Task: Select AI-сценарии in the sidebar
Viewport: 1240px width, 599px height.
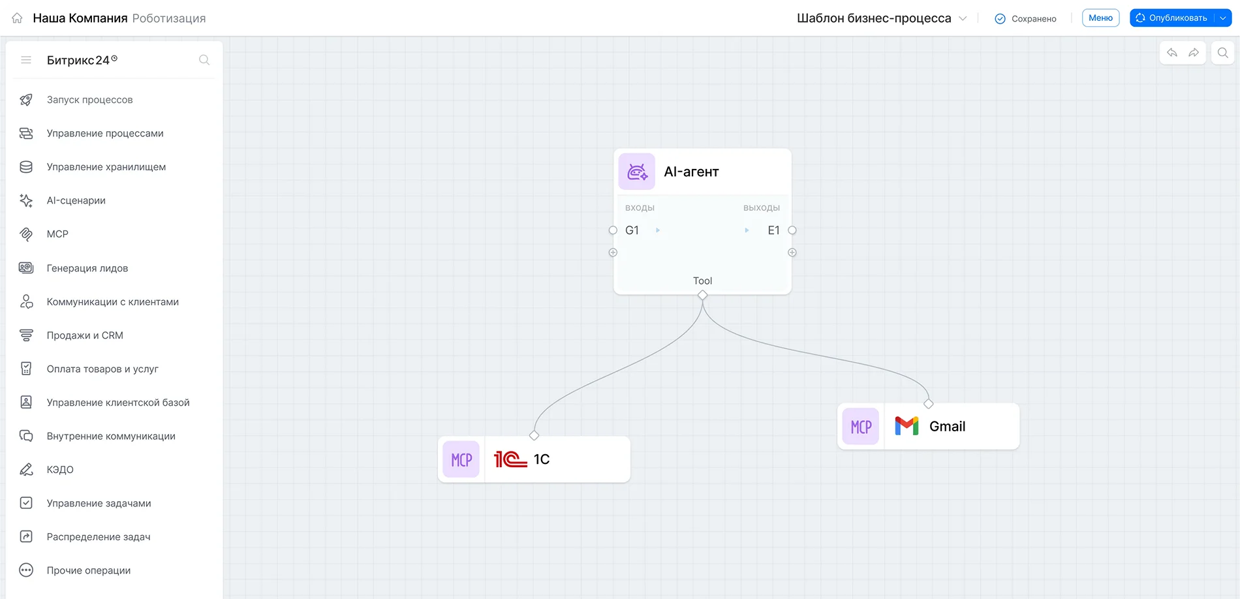Action: point(76,200)
